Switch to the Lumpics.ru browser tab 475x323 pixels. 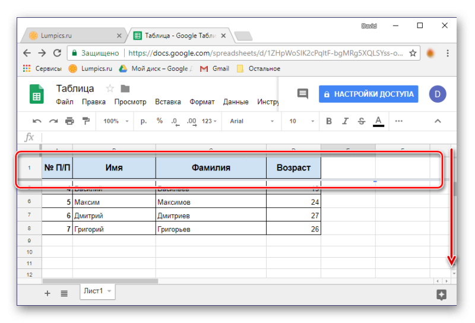tap(72, 36)
